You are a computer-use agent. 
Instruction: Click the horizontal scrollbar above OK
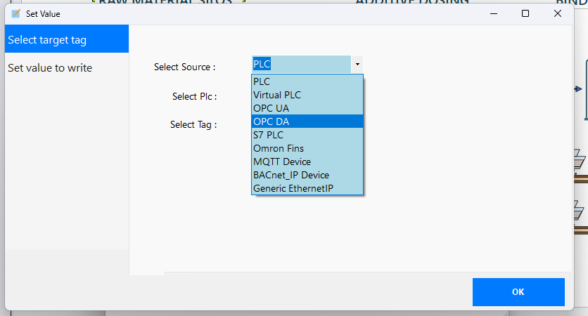[x=366, y=273]
